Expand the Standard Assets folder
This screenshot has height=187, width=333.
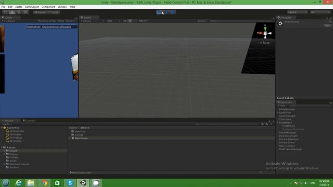pos(5,164)
